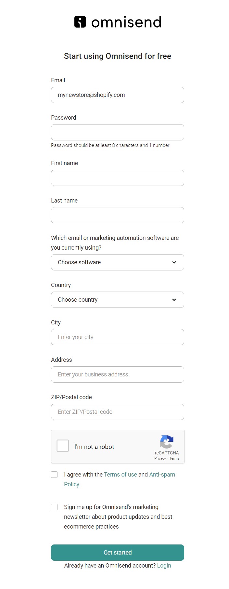Open the Choose country dropdown
The image size is (229, 589).
tap(117, 299)
